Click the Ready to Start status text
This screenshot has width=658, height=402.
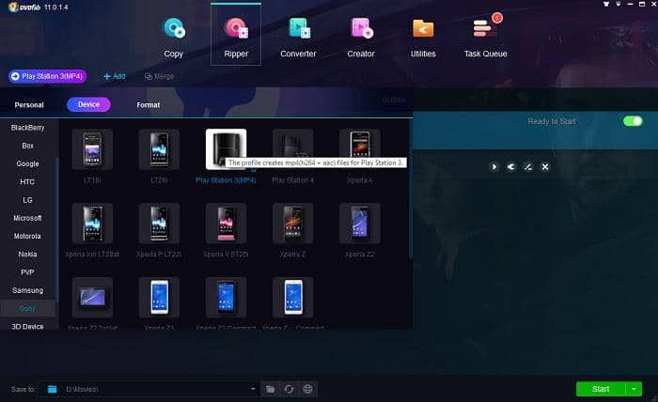[552, 121]
